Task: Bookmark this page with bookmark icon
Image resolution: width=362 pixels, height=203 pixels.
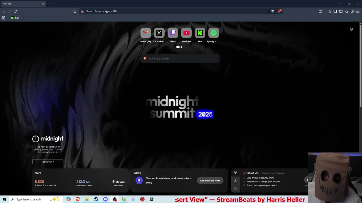Action: pyautogui.click(x=75, y=11)
